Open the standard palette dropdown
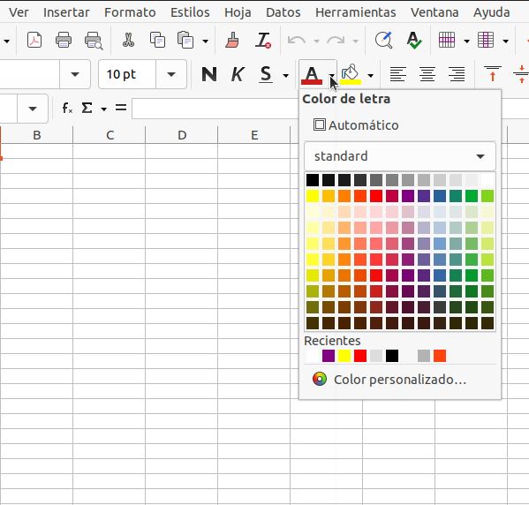 coord(400,156)
